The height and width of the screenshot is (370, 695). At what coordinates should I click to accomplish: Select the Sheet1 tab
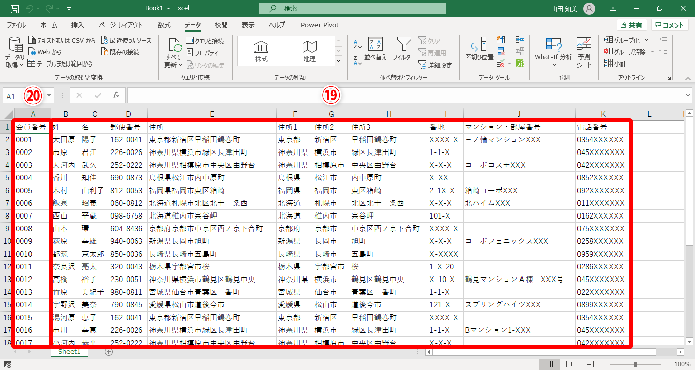click(x=69, y=352)
